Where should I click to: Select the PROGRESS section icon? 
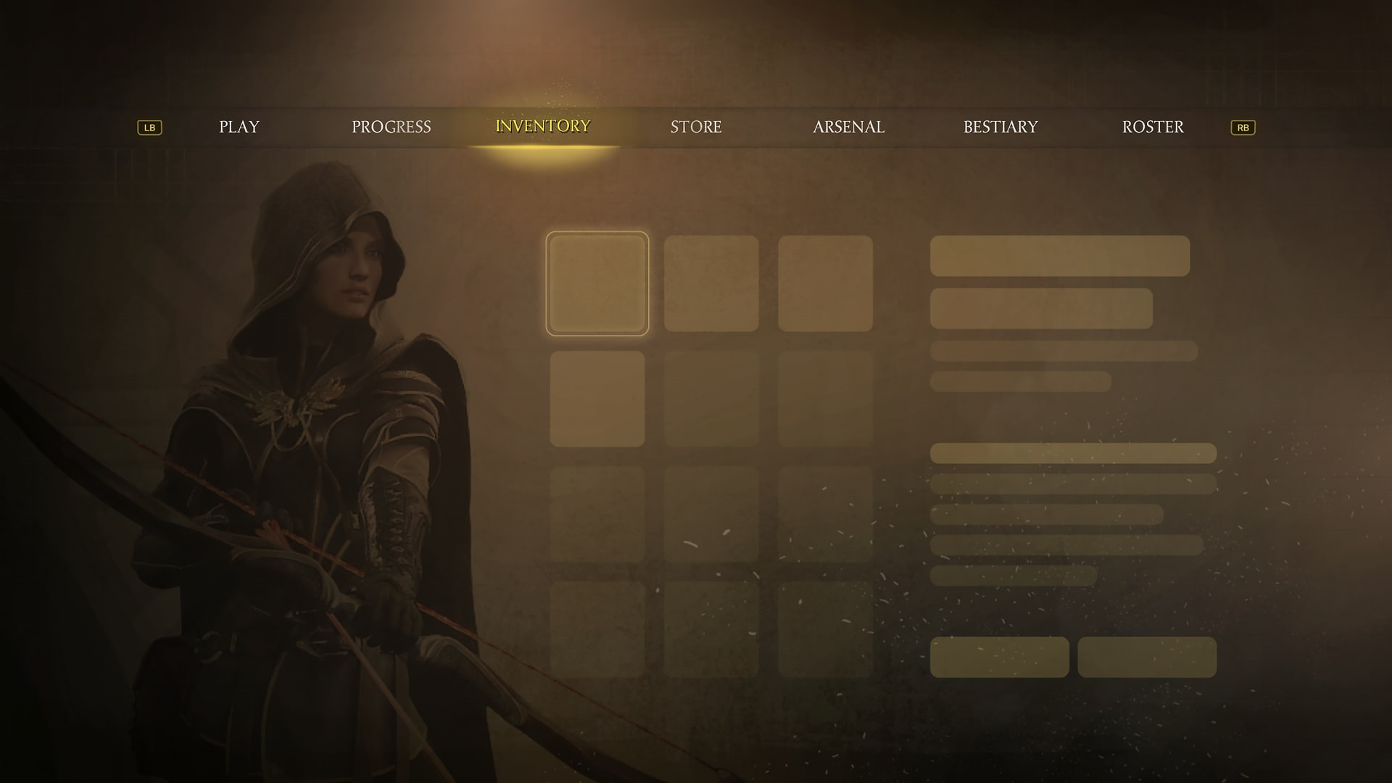click(x=391, y=126)
